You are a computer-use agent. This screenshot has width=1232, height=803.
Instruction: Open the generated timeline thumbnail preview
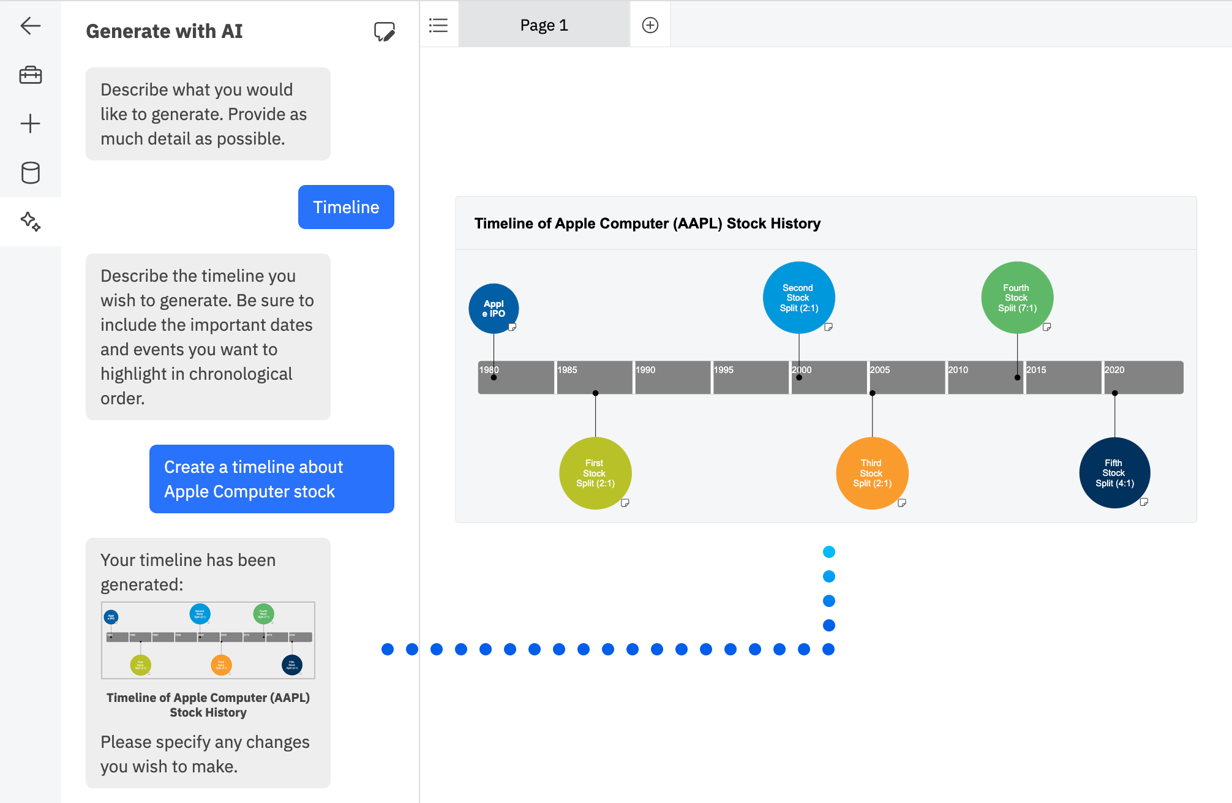coord(208,639)
